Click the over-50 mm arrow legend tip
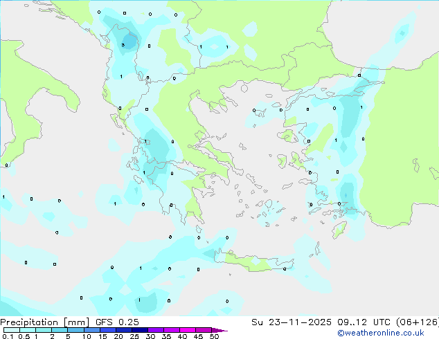 pos(219,330)
